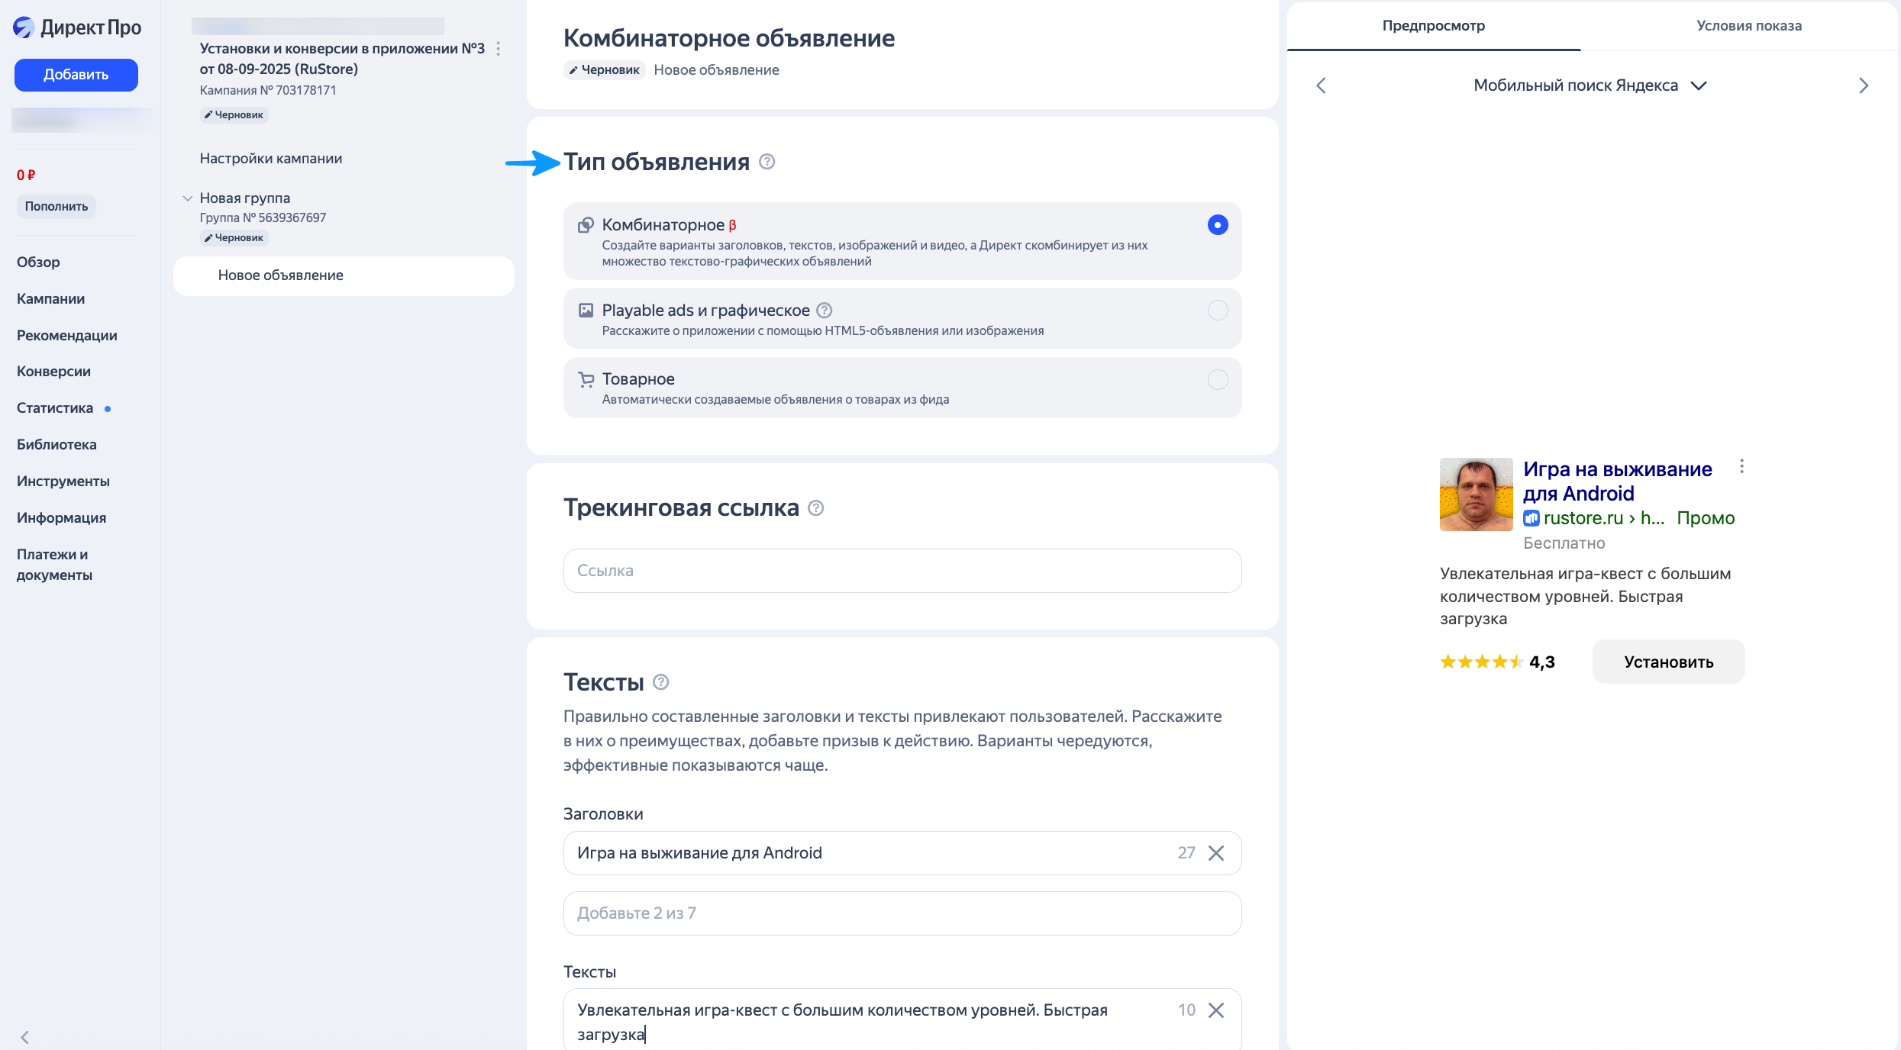
Task: Delete the ad text via its X icon
Action: pyautogui.click(x=1216, y=1010)
